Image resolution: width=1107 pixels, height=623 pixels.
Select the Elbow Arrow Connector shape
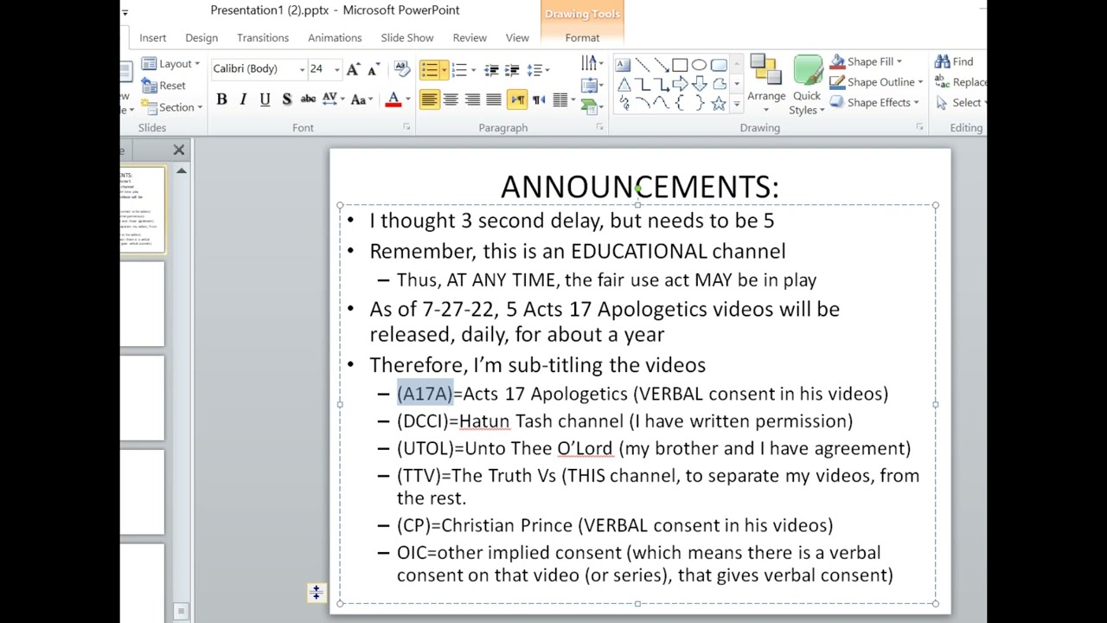661,84
